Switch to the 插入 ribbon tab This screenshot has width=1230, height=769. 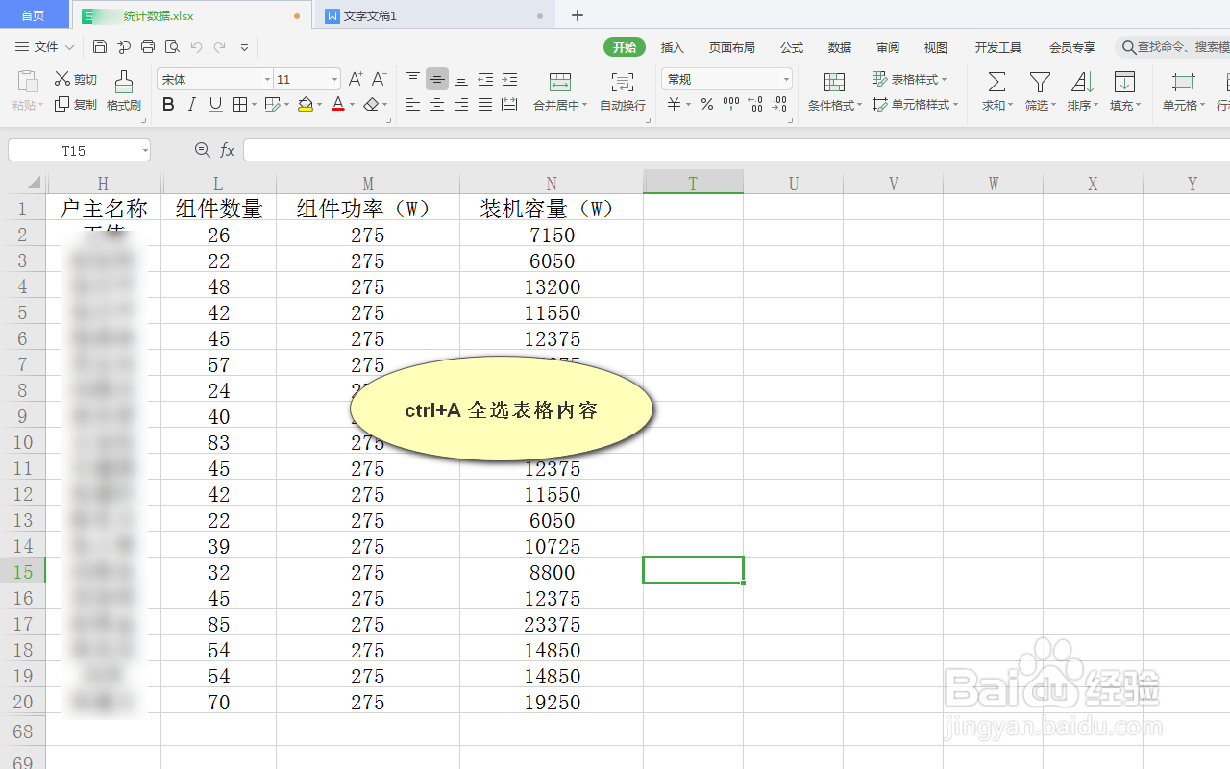click(673, 47)
